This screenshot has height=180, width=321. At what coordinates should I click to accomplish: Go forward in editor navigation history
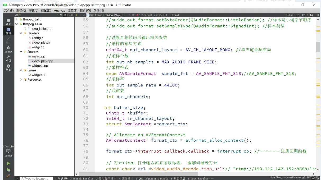80,15
